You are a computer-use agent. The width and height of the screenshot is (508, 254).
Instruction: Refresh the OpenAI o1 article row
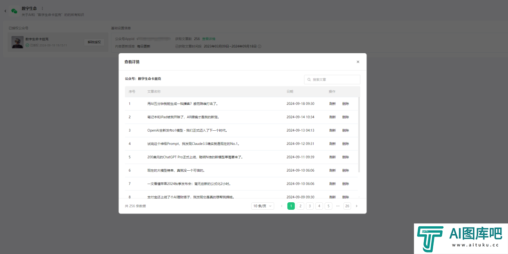pos(333,130)
